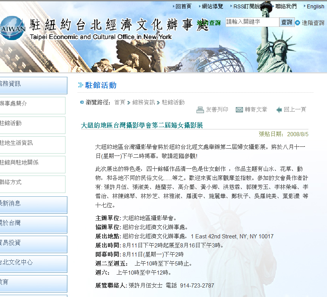Open RSS訂閱說明 link
Image resolution: width=327 pixels, height=297 pixels.
tap(249, 6)
